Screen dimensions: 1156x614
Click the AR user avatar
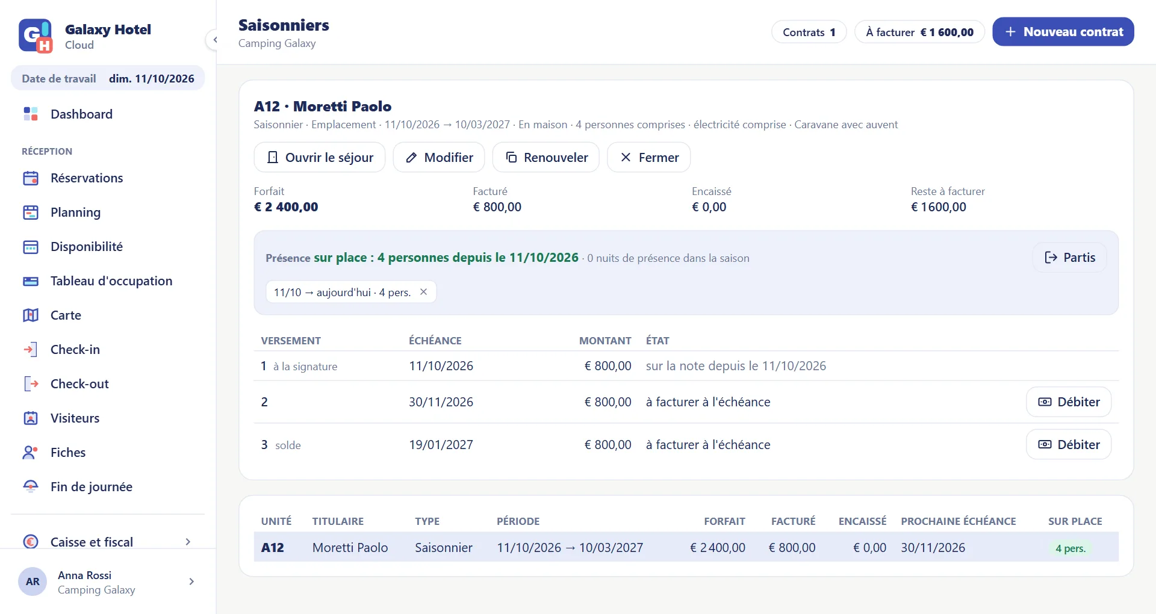pos(33,581)
